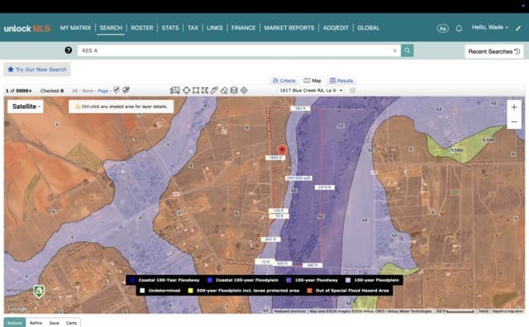Expand the 1617 Blue Creek Rd address dropdown

pyautogui.click(x=311, y=90)
